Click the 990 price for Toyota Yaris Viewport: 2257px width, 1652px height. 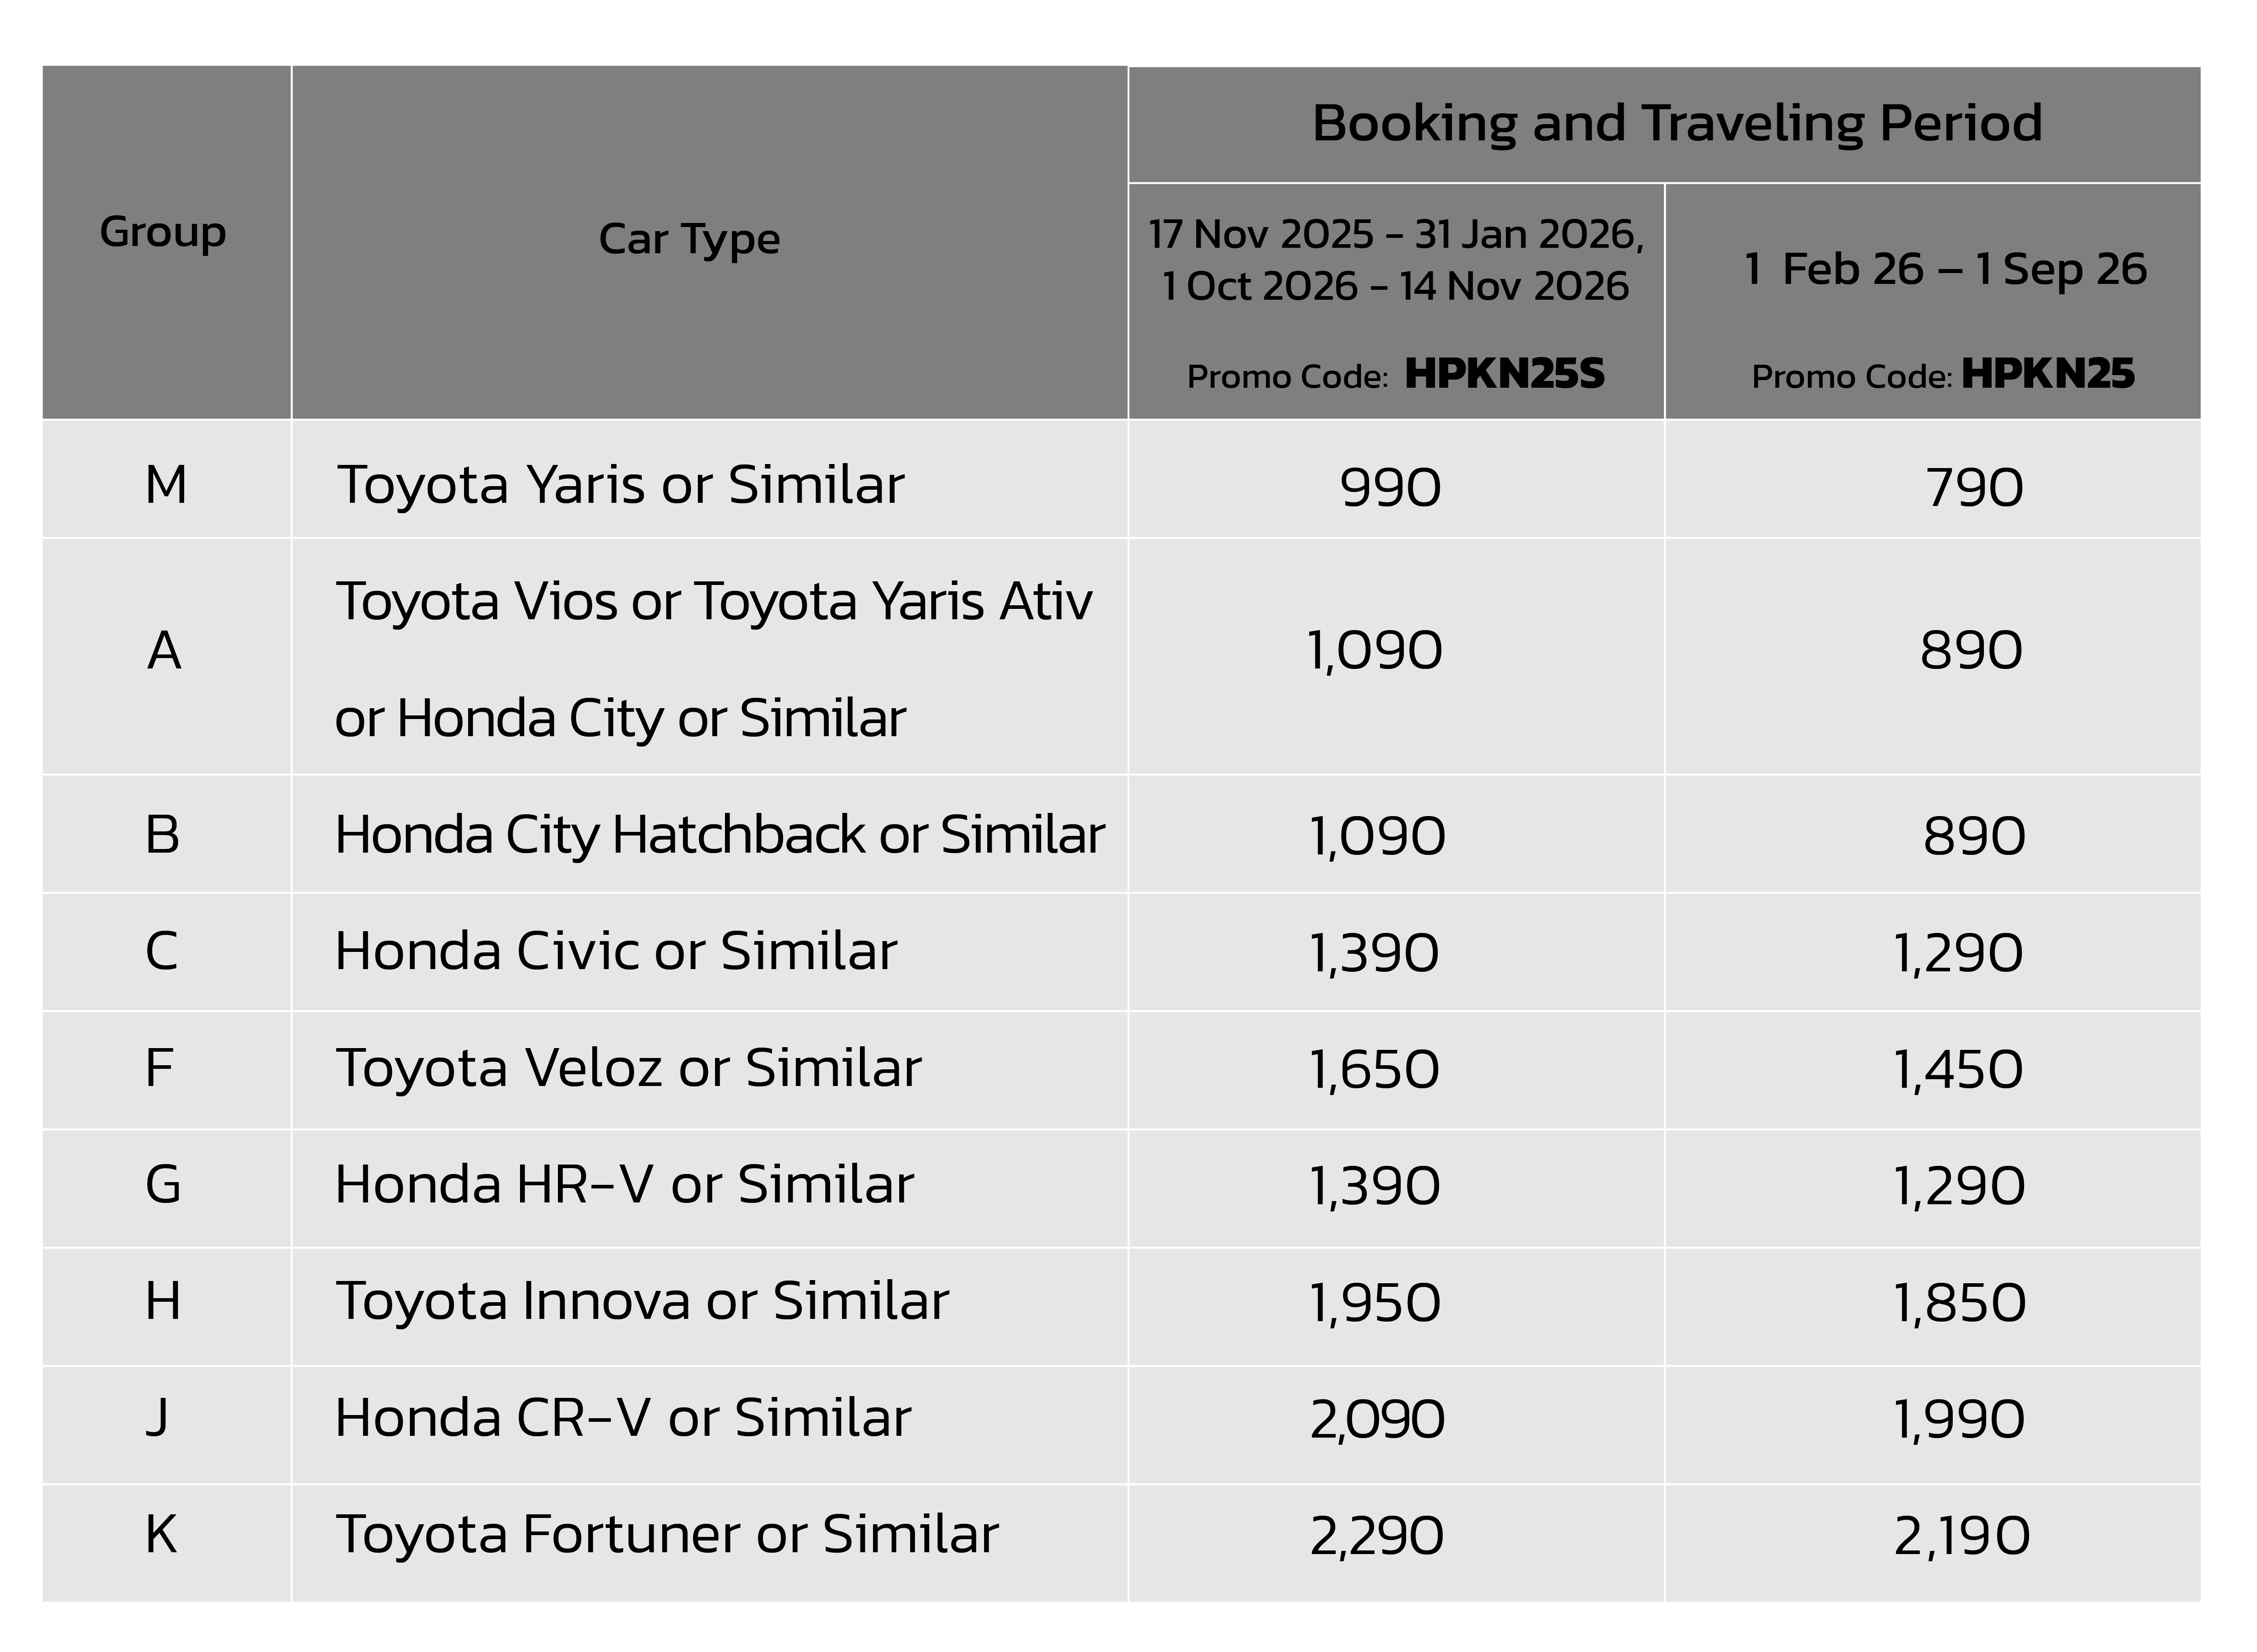1390,488
